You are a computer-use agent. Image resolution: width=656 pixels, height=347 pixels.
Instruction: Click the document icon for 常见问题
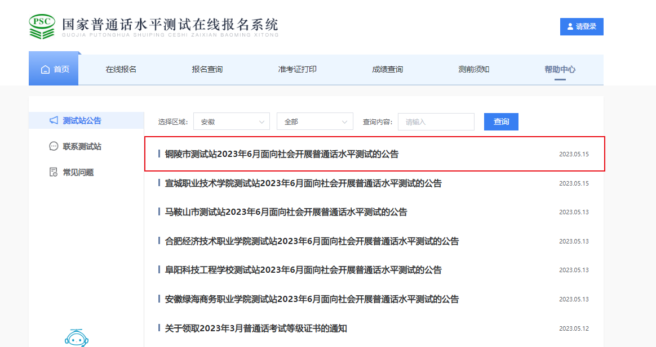54,172
